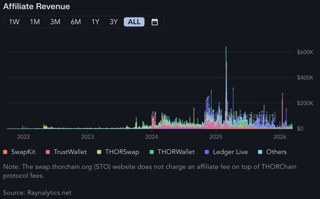Click the 2026 x-axis label
This screenshot has width=320, height=199.
[x=280, y=137]
